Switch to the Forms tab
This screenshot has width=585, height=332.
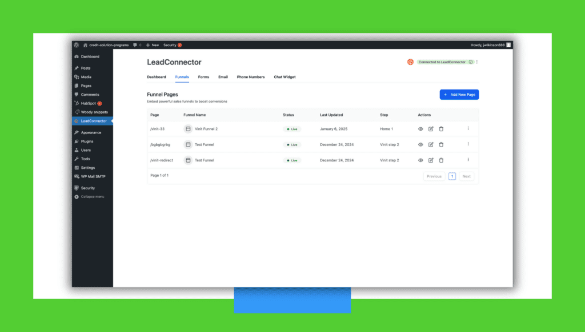click(x=203, y=77)
